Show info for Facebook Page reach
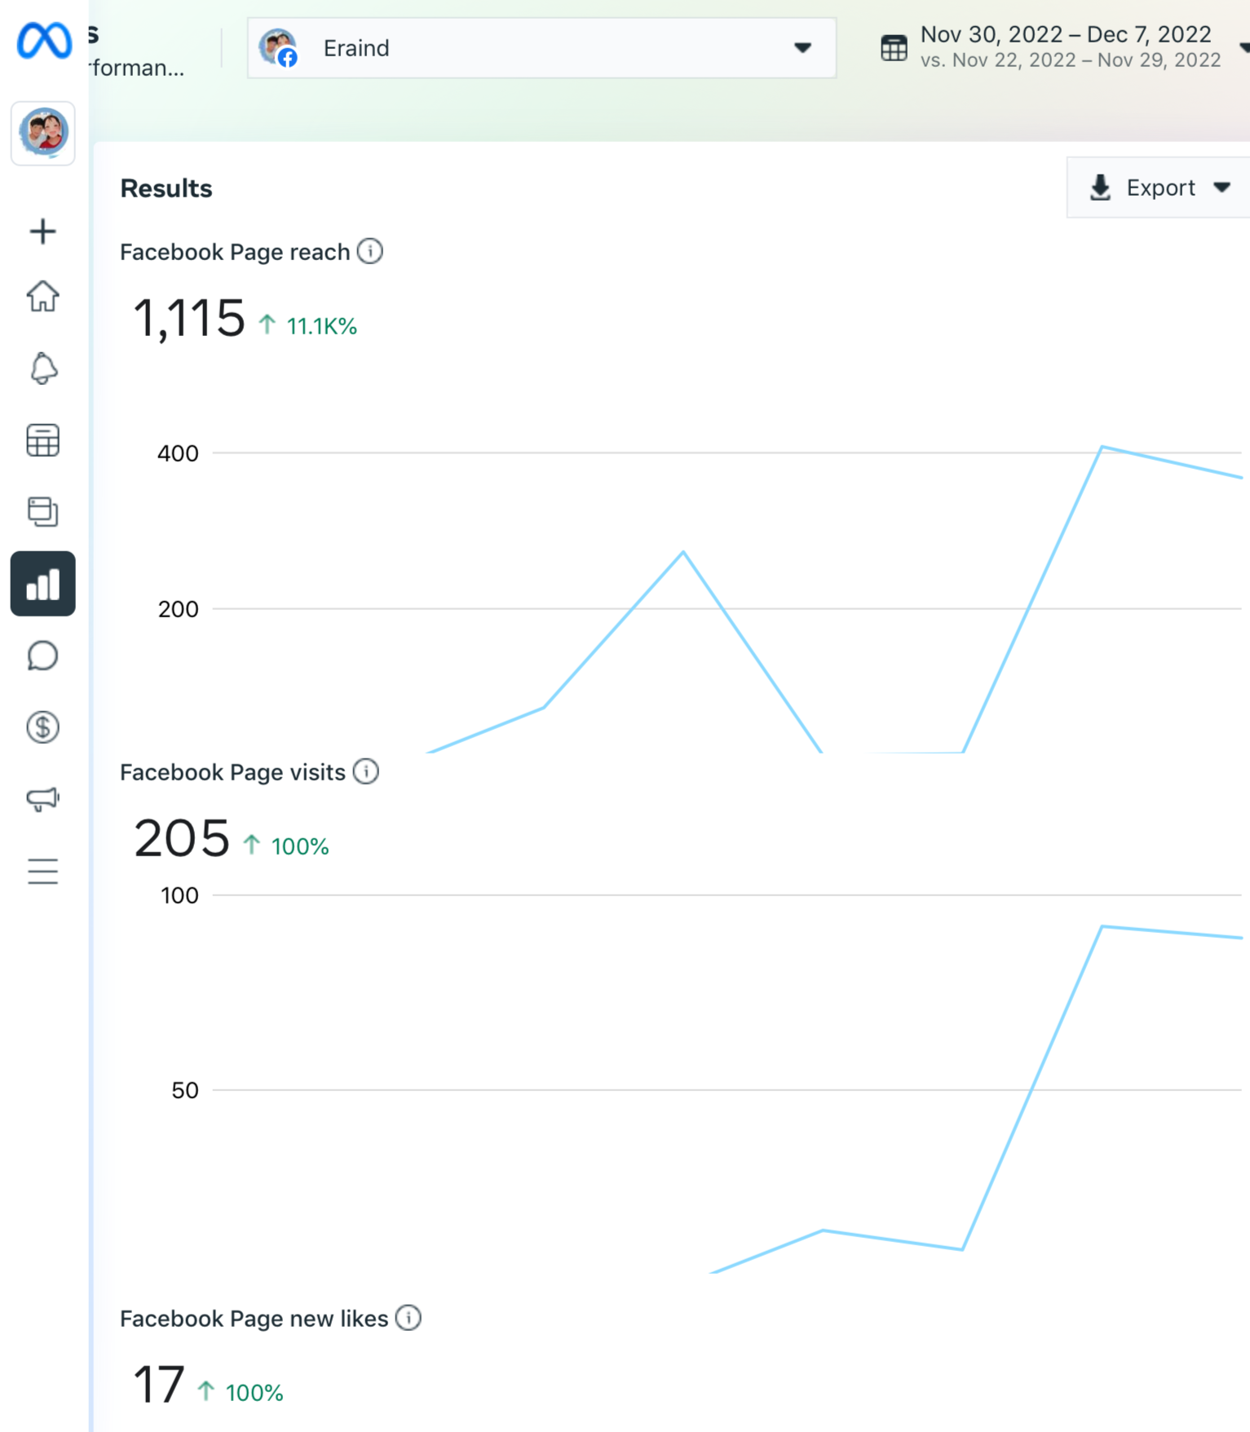This screenshot has width=1250, height=1432. pos(370,251)
